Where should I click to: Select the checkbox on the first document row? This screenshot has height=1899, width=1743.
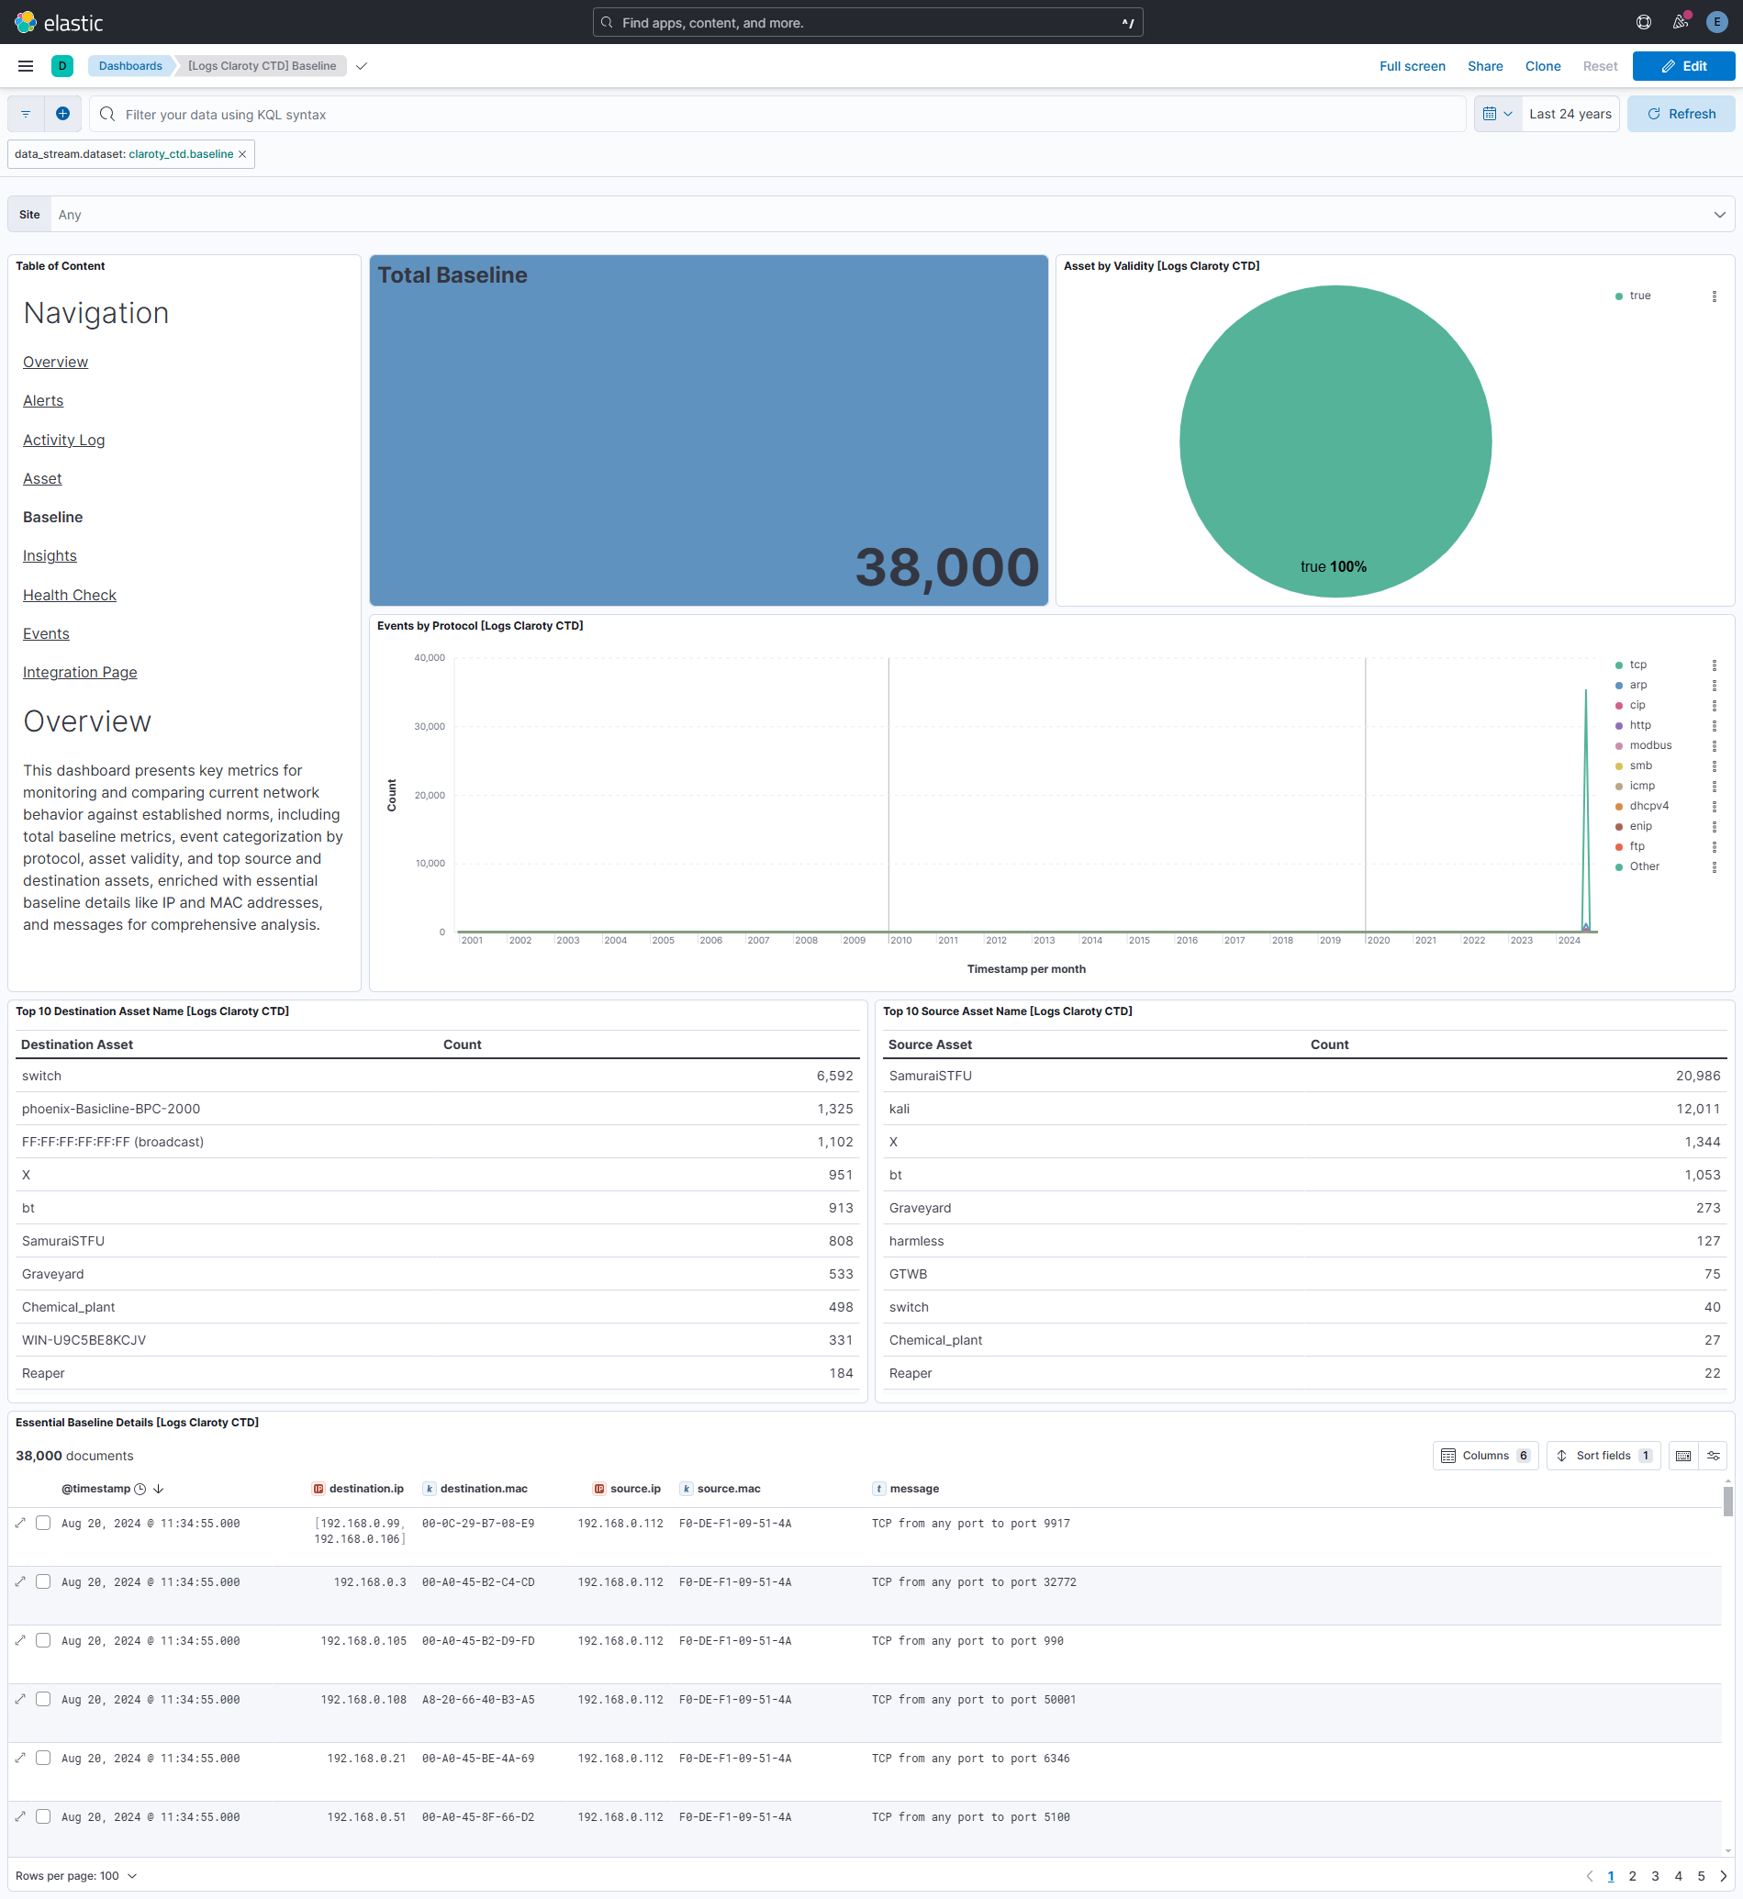[x=43, y=1524]
